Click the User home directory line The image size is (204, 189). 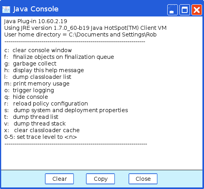point(80,35)
